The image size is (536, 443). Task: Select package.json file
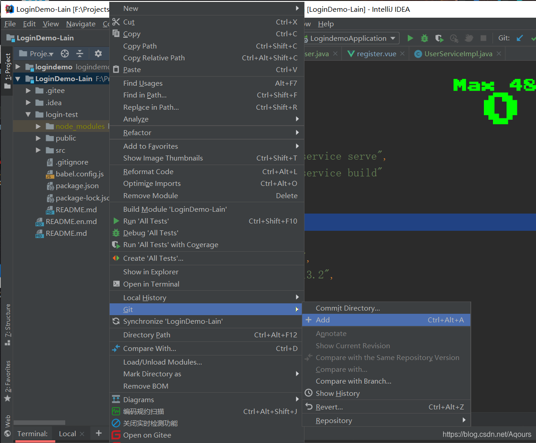(x=72, y=186)
